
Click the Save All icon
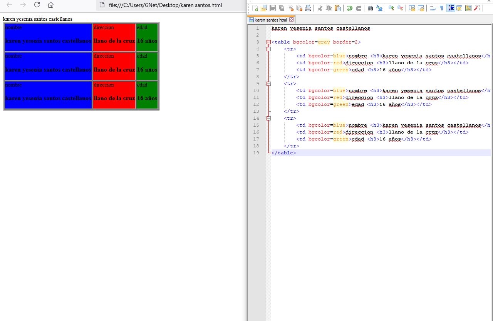pyautogui.click(x=282, y=8)
